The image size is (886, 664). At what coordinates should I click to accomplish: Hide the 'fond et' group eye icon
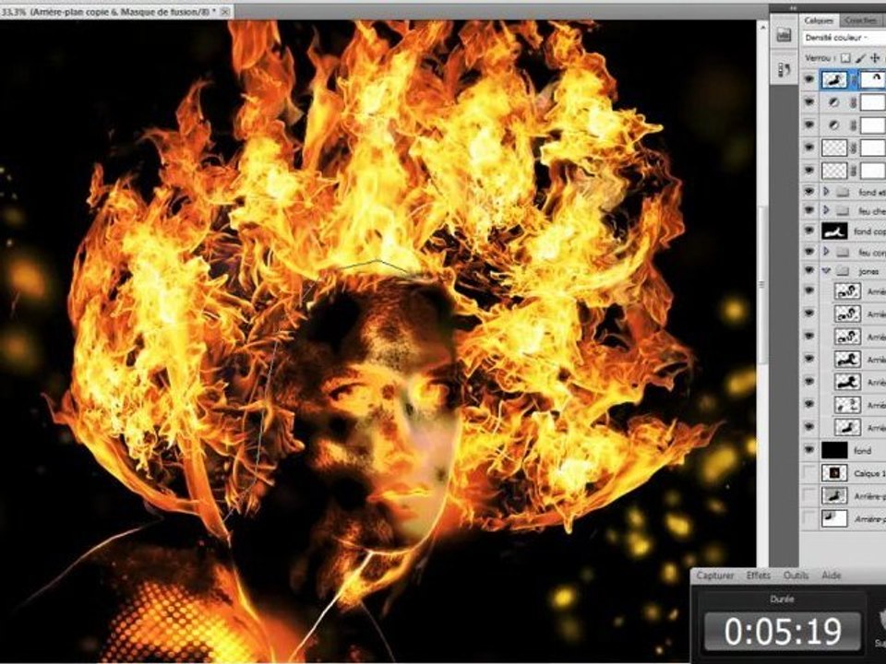point(809,192)
